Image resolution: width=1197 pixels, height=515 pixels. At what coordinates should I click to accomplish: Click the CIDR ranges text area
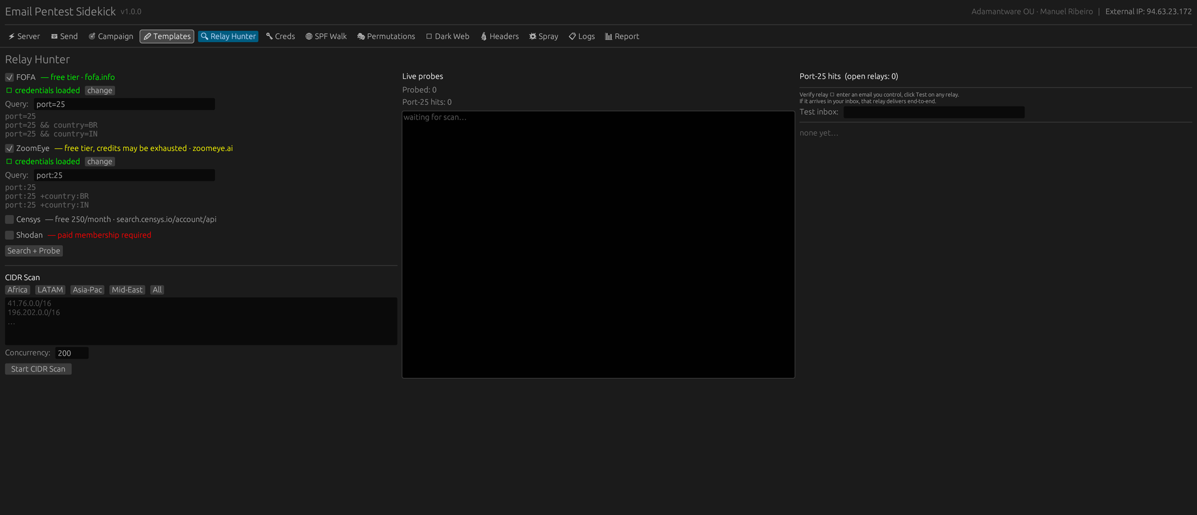[x=201, y=321]
